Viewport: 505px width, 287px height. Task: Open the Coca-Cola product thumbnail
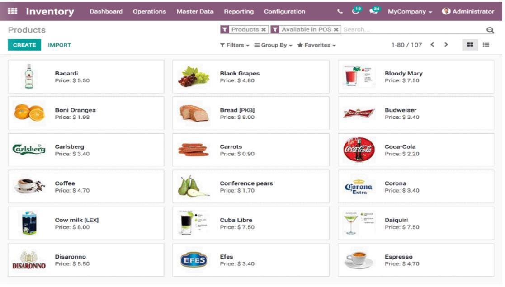359,150
